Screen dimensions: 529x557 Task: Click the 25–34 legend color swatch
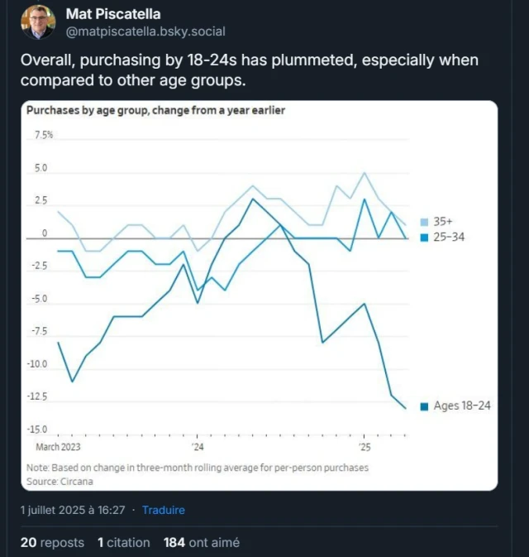(424, 238)
